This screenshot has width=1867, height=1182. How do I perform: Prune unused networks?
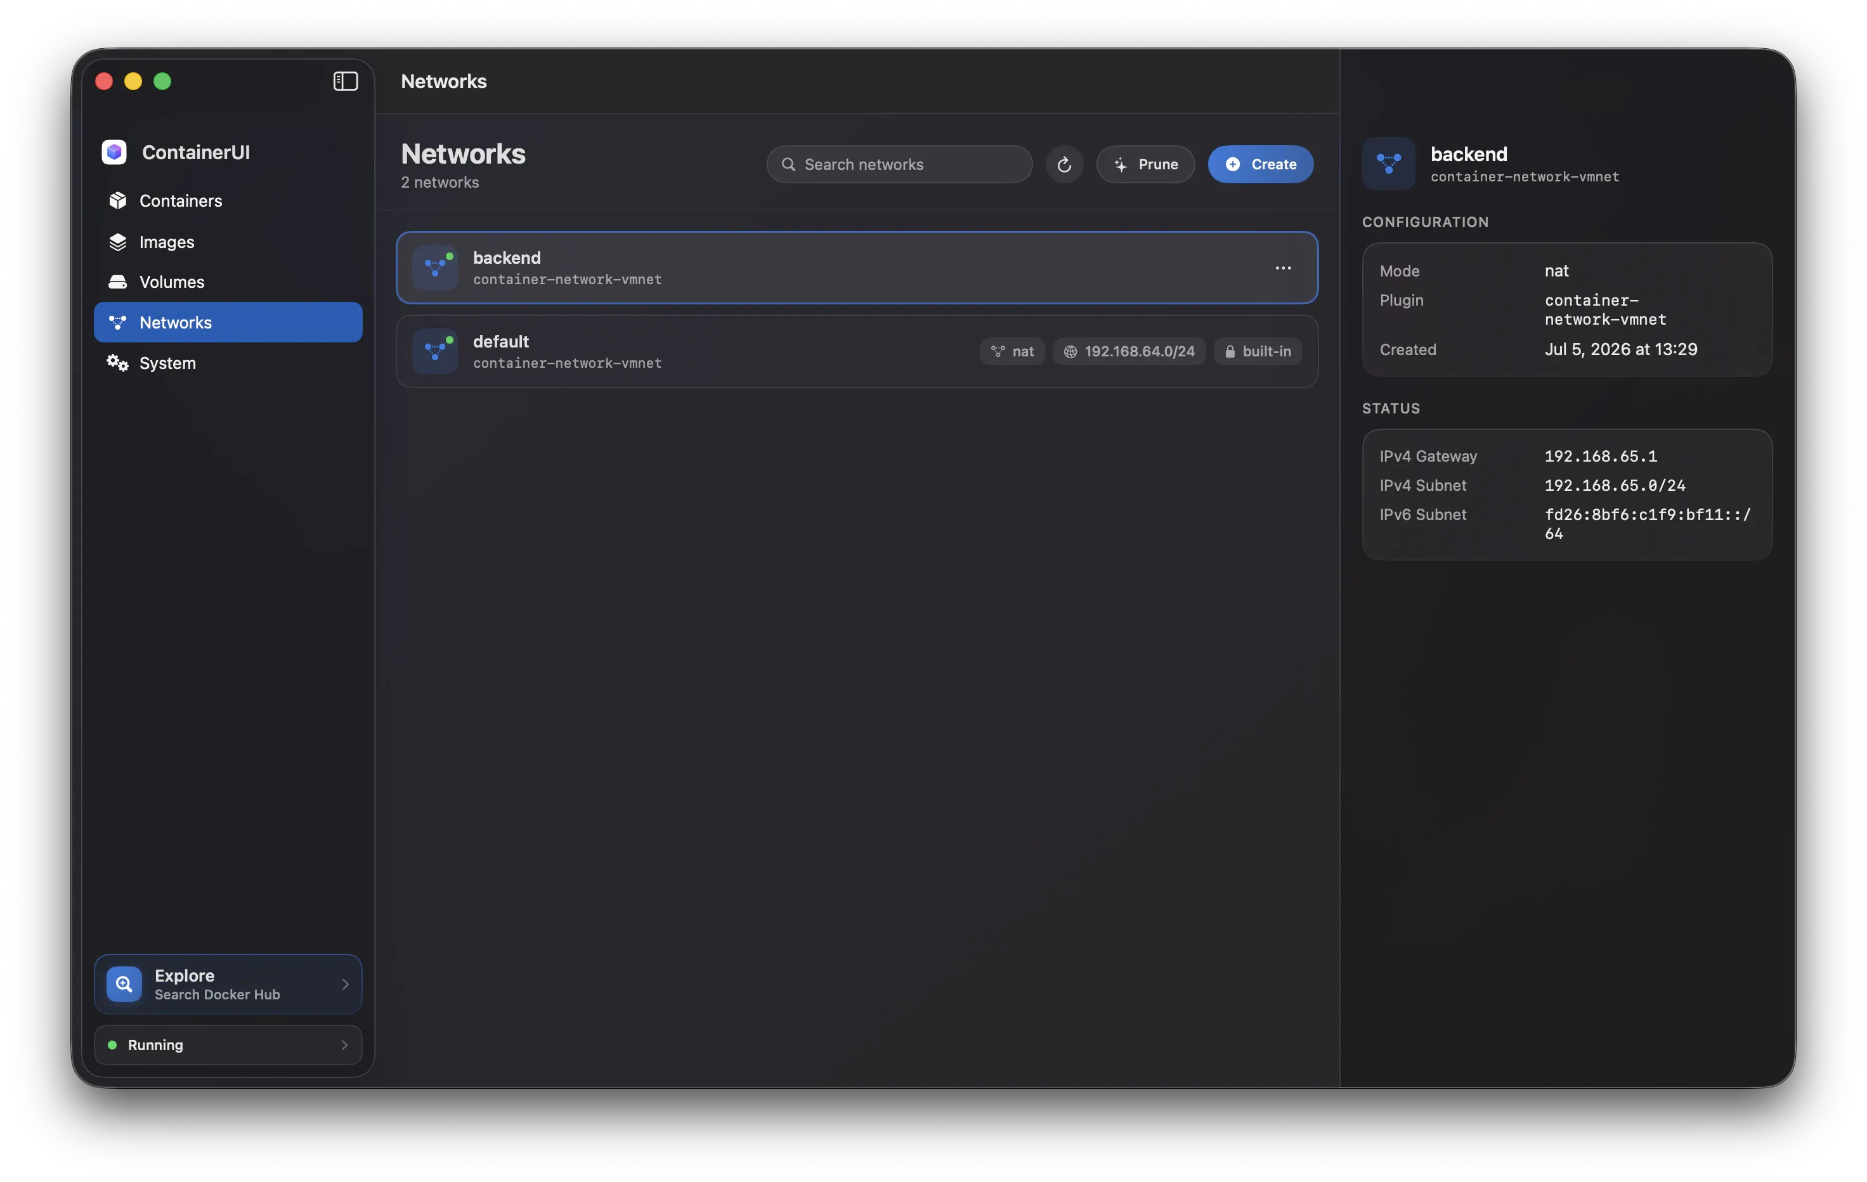1145,164
